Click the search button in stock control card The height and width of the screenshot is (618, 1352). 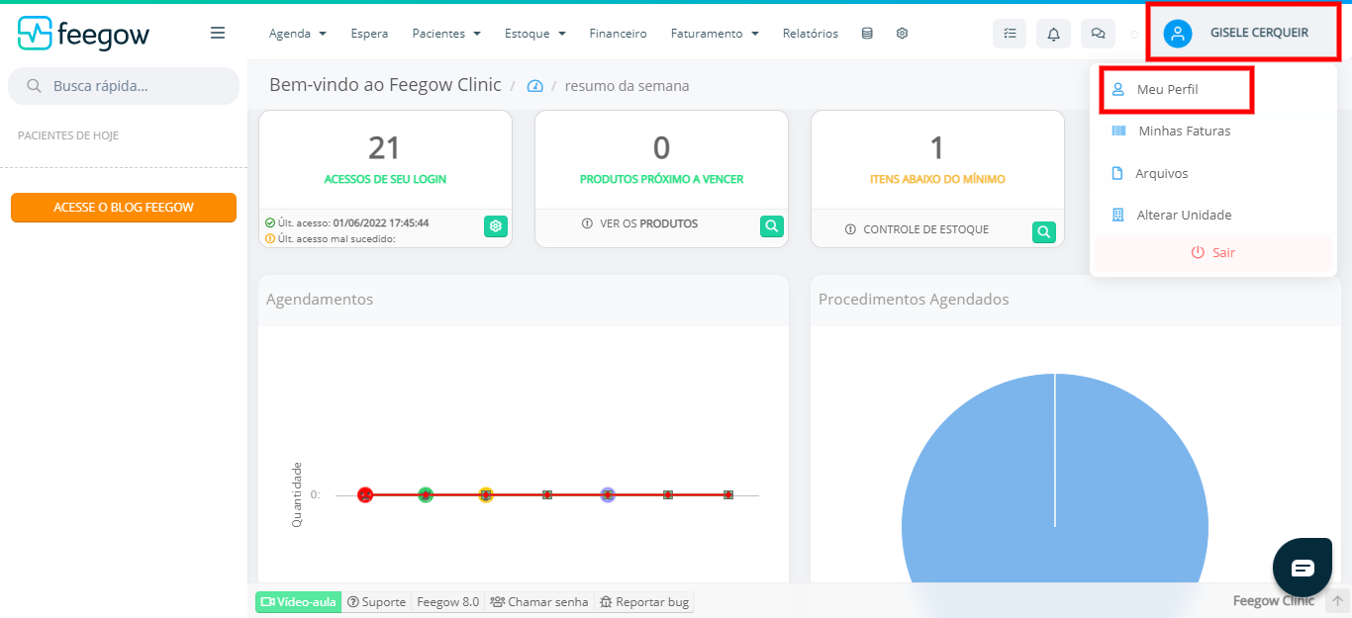tap(1044, 232)
